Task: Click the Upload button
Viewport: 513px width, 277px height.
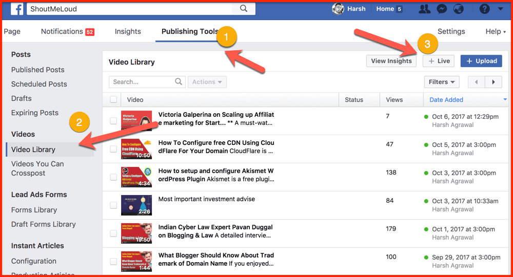Action: point(481,61)
